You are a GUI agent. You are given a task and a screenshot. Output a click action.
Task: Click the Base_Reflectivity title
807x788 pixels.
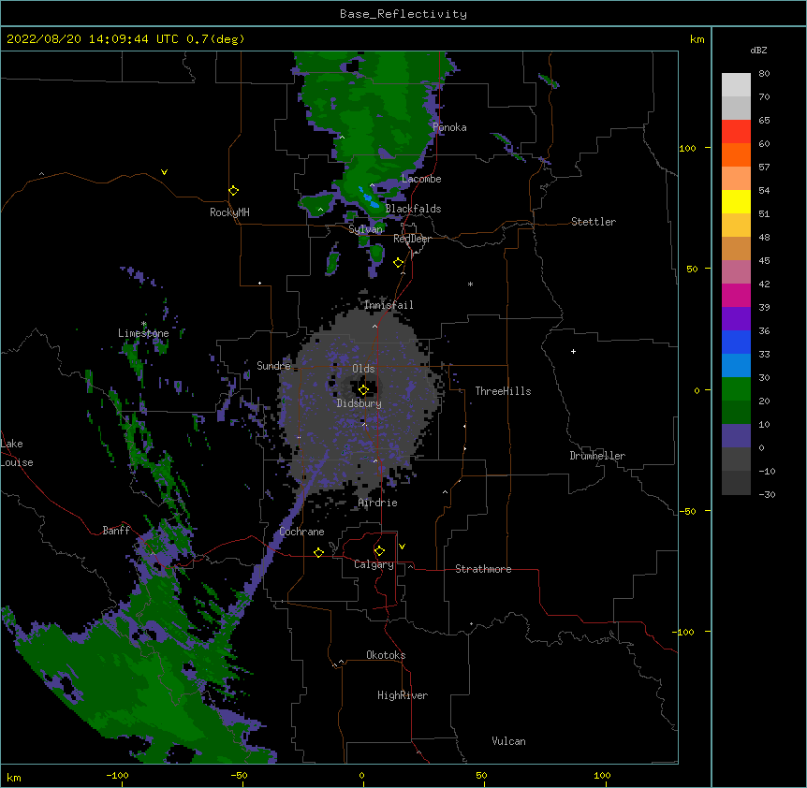point(403,14)
